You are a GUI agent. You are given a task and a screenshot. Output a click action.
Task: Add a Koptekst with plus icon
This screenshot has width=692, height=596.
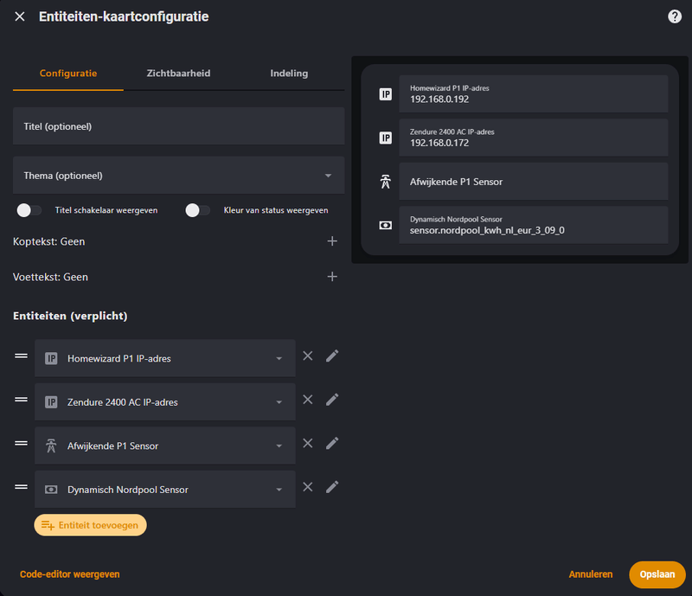pos(332,241)
